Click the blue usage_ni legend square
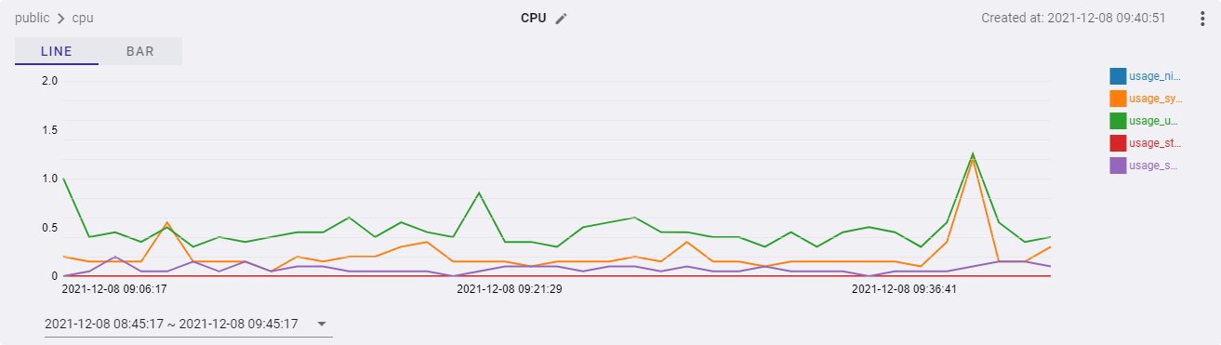The height and width of the screenshot is (345, 1221). (1118, 76)
